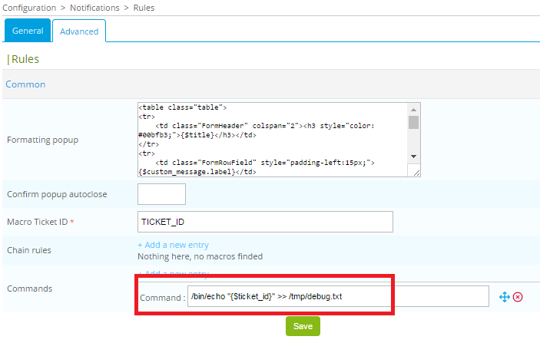The height and width of the screenshot is (343, 540).
Task: Add a new entry under Chain rules
Action: pos(173,244)
